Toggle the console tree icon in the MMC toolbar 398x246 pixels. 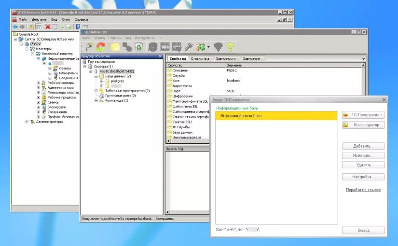(x=39, y=27)
